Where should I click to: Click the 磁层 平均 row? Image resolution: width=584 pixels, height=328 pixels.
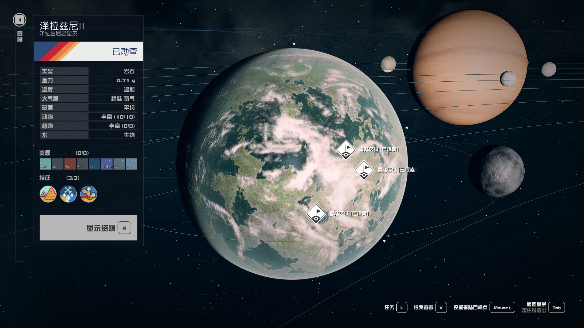click(x=89, y=108)
